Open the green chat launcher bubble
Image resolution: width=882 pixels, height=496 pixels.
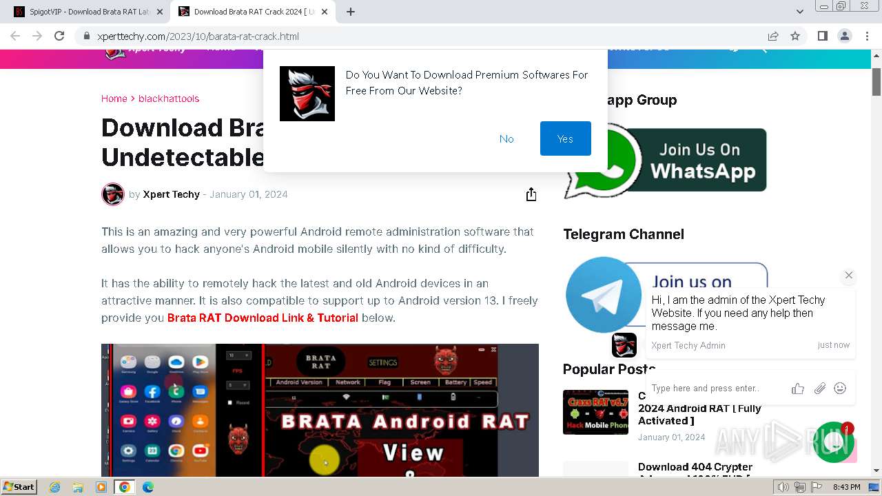pos(834,442)
